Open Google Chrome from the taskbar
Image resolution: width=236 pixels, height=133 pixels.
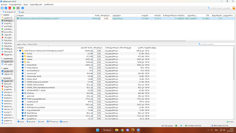click(x=122, y=130)
